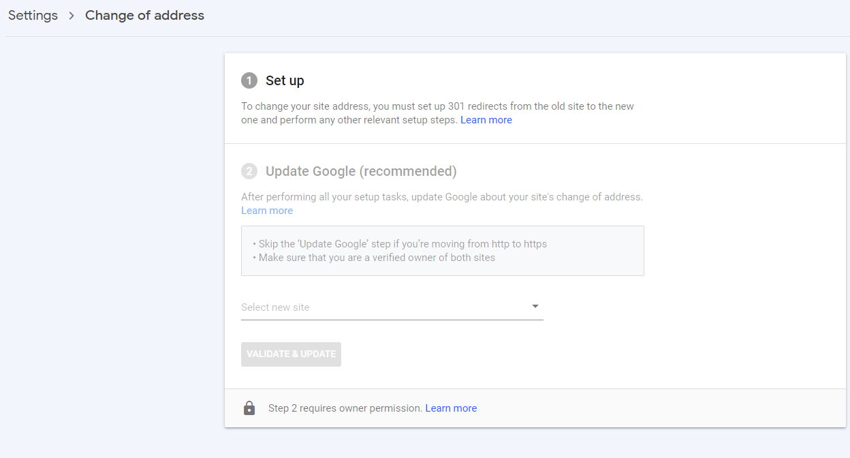
Task: Click the dropdown arrow beside Select new site
Action: tap(535, 307)
